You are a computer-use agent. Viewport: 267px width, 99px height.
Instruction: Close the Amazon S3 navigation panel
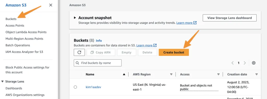tap(51, 5)
